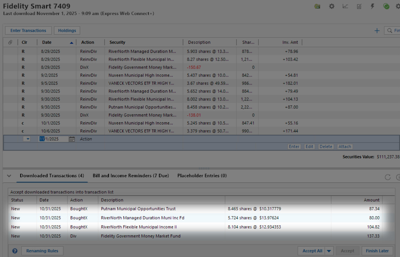
Task: Click the Shar... column header
Action: coord(247,42)
